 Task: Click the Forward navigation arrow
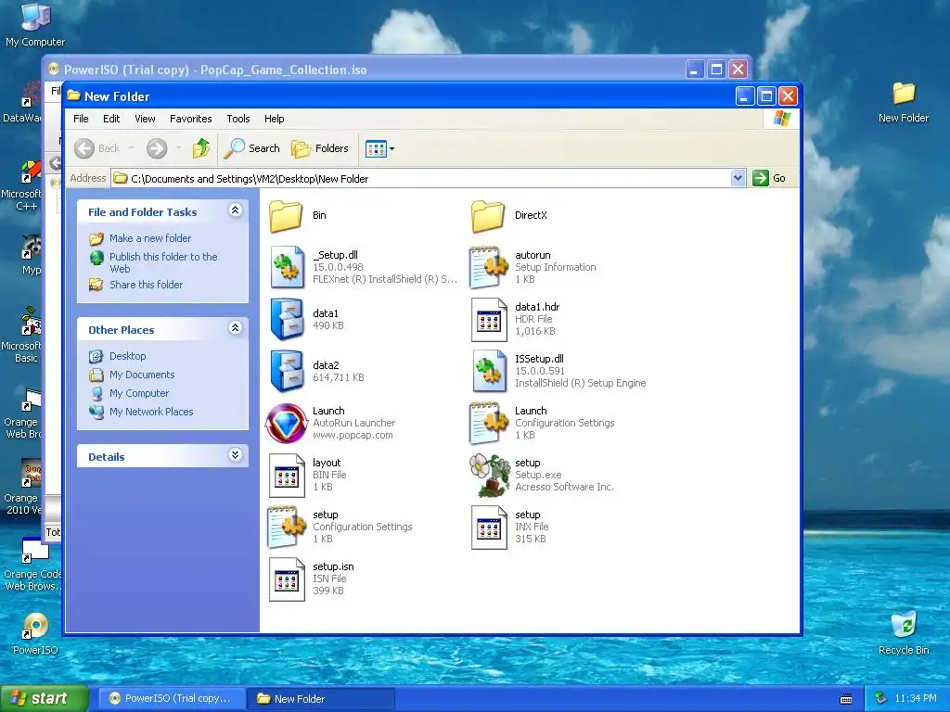pos(157,148)
